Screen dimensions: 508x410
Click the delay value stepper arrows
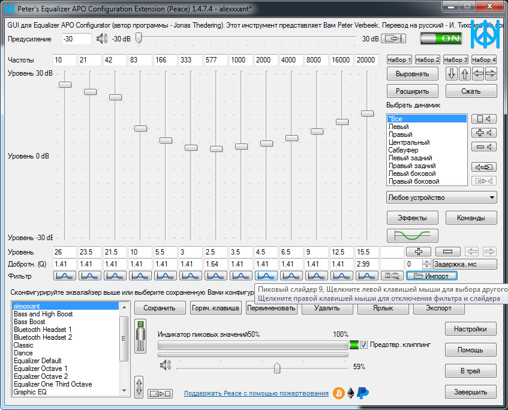click(426, 264)
